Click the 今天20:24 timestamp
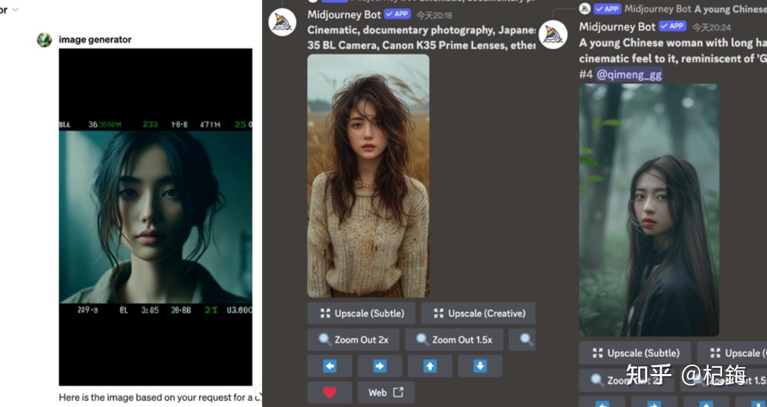The image size is (767, 407). coord(711,27)
